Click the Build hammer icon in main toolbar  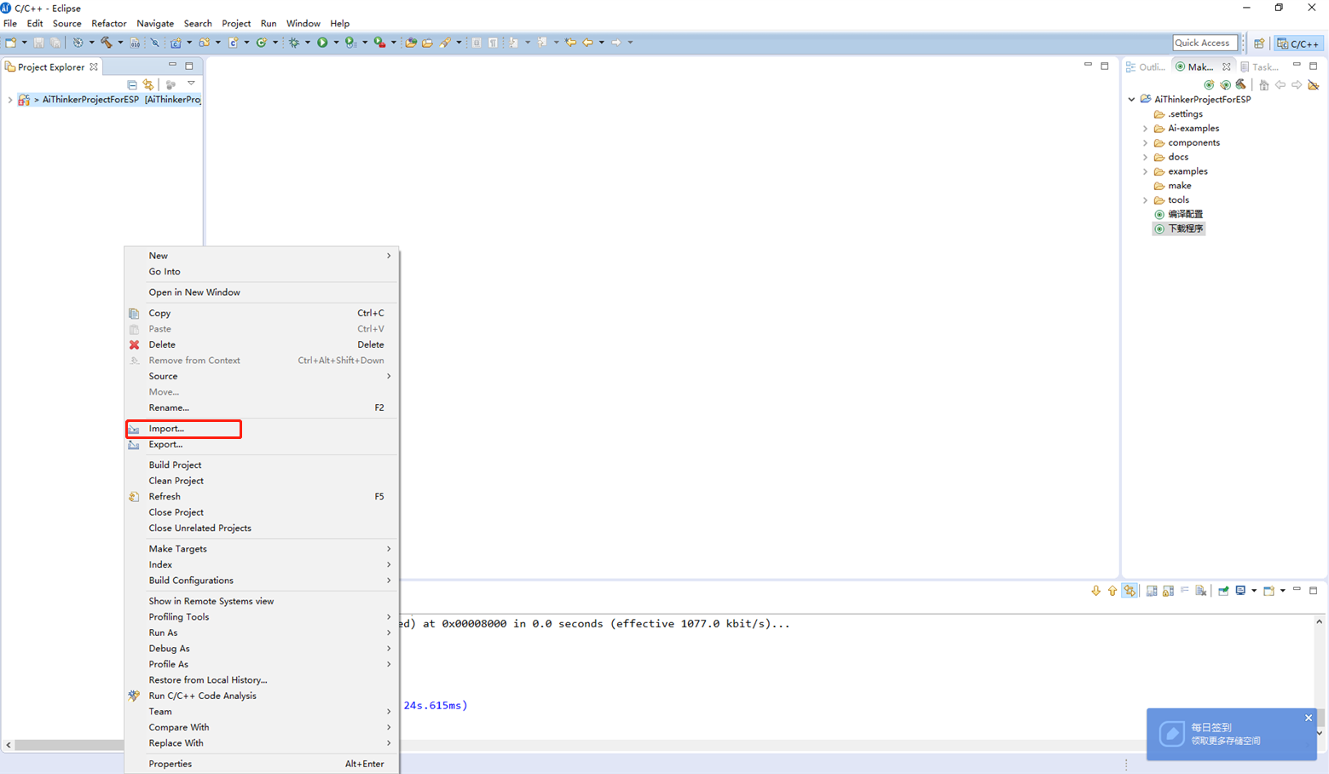[x=106, y=42]
